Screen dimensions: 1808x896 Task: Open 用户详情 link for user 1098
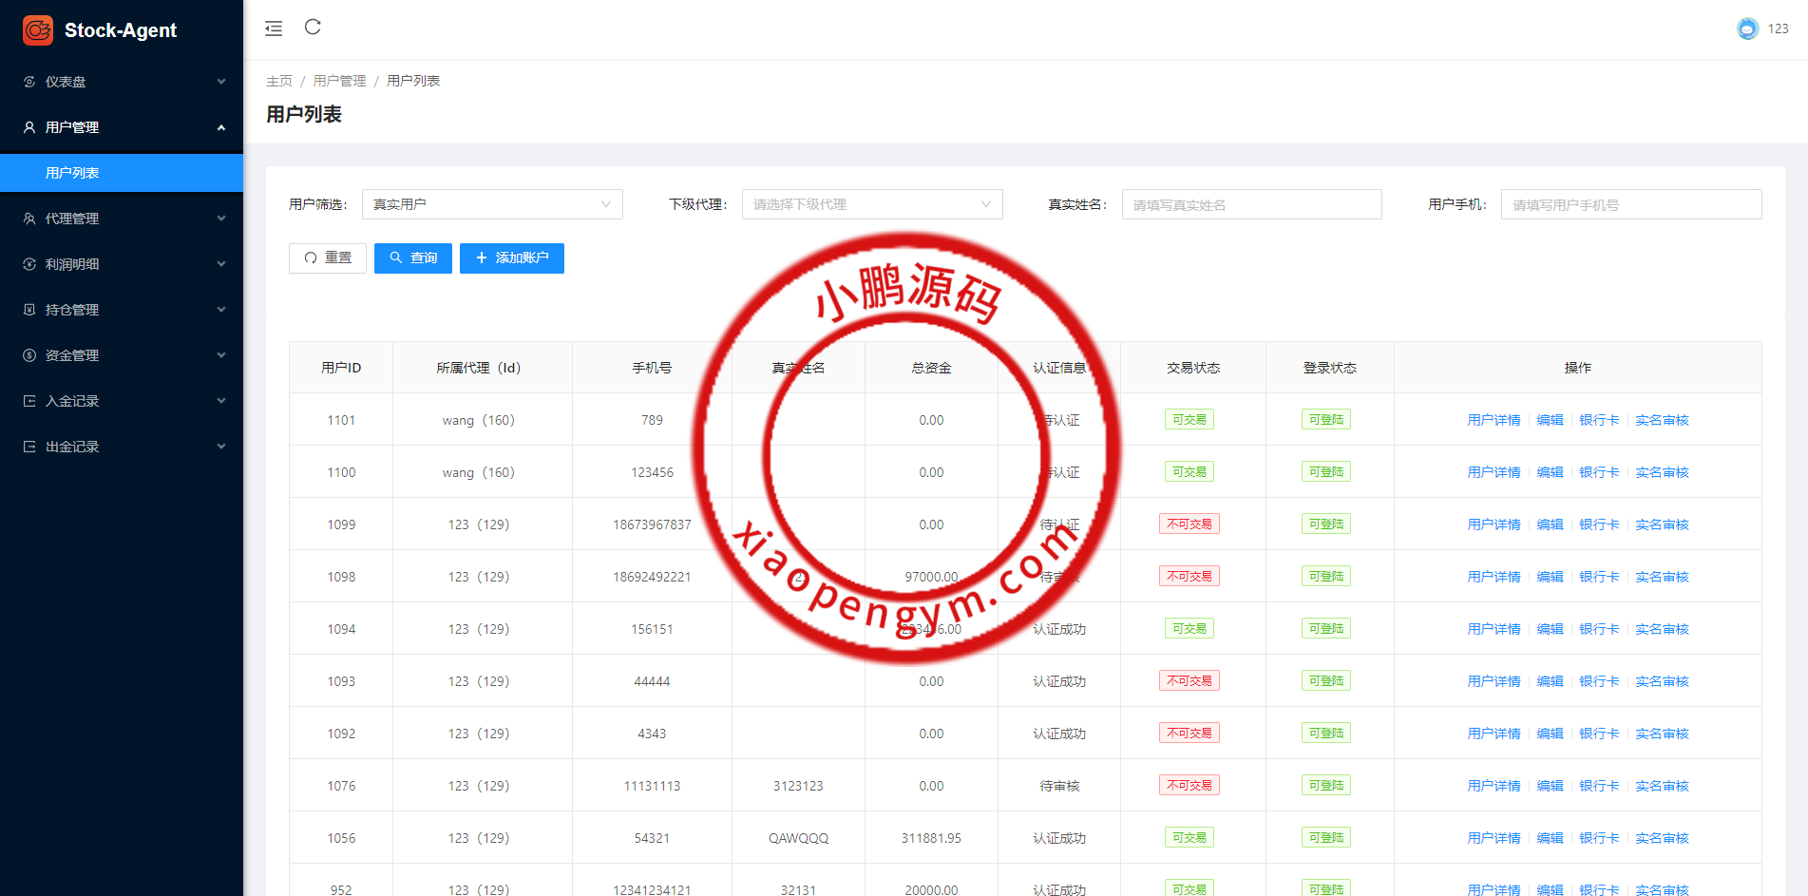click(x=1494, y=577)
